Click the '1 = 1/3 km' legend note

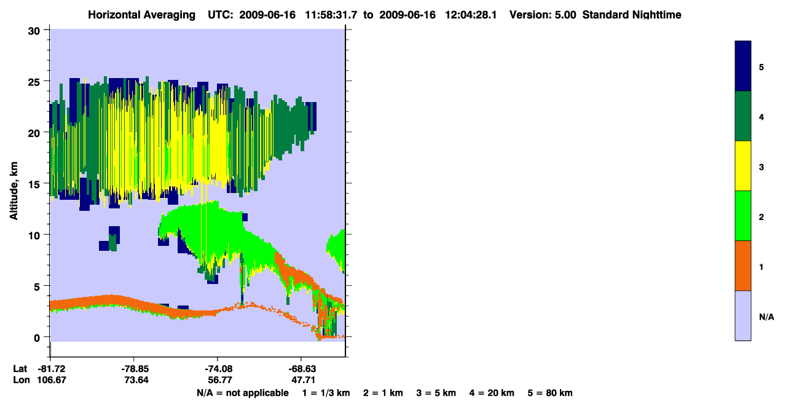[x=327, y=393]
